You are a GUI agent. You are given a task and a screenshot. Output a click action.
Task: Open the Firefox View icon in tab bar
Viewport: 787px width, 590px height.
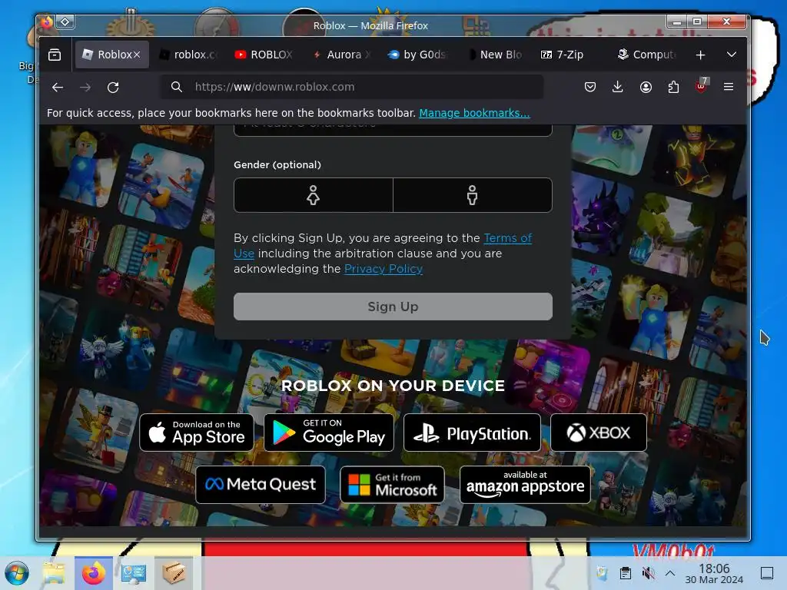tap(55, 55)
